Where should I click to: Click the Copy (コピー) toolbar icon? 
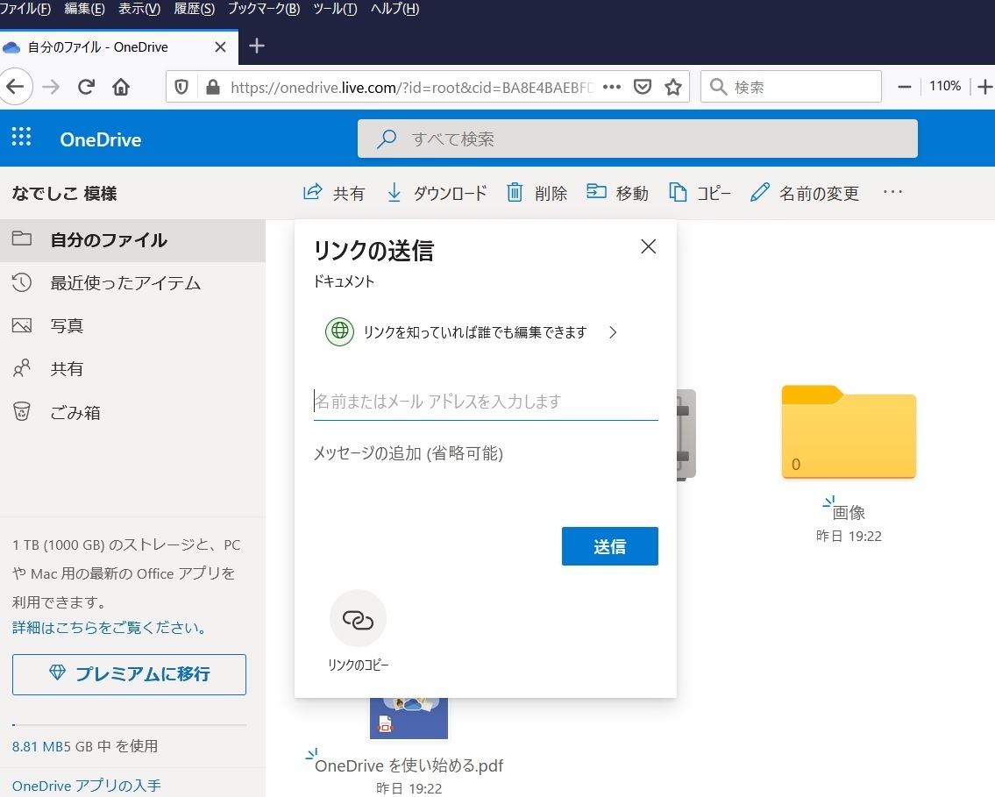click(678, 193)
